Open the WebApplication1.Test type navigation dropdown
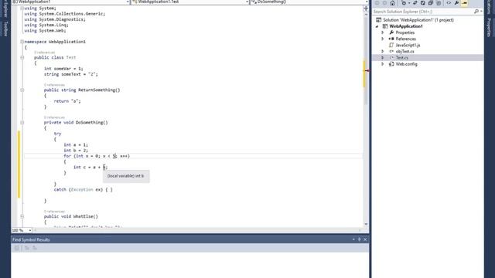This screenshot has height=278, width=495. pyautogui.click(x=247, y=2)
